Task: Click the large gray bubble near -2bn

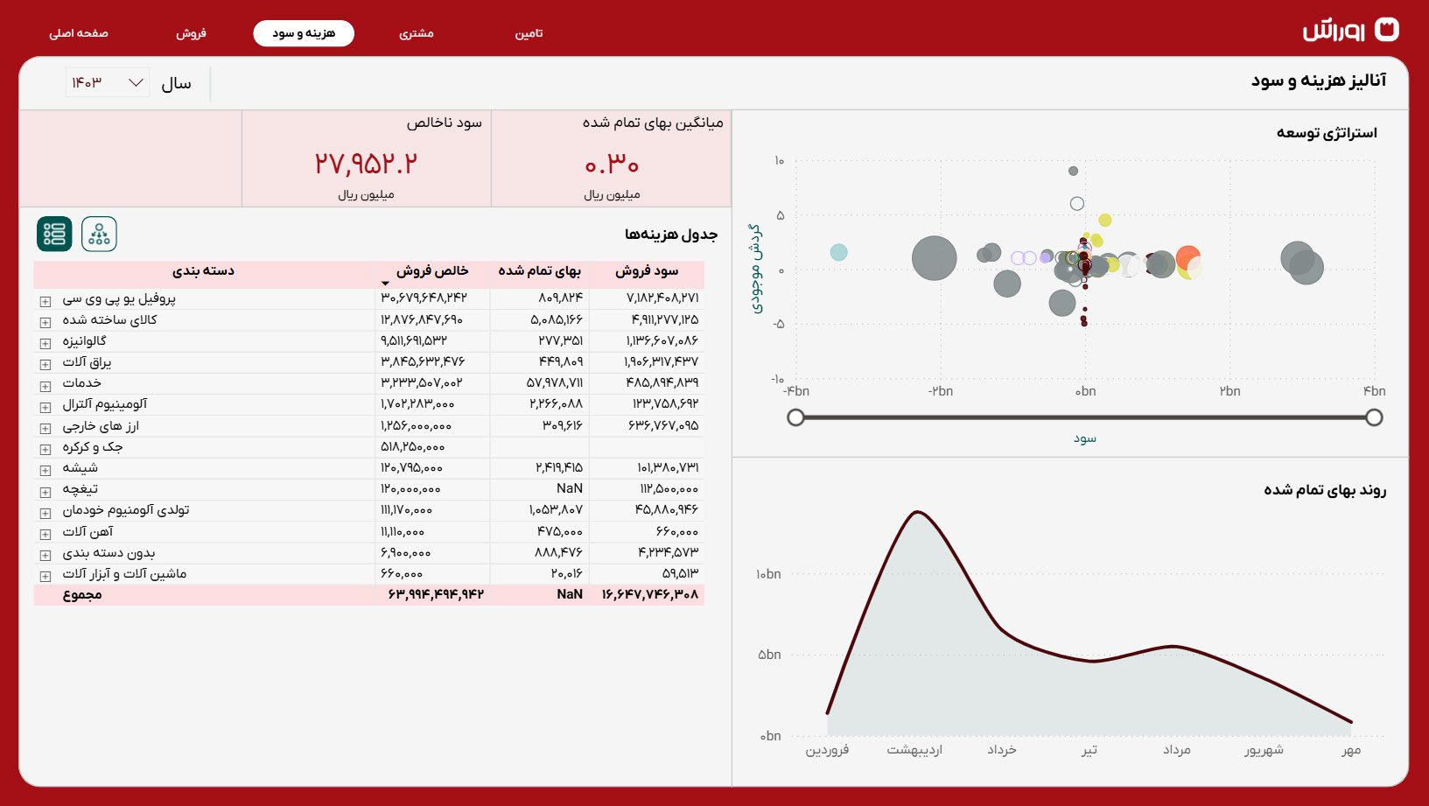Action: coord(934,258)
